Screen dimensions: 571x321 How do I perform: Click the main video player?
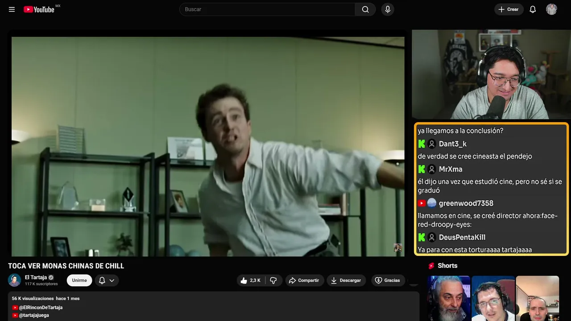[x=208, y=147]
